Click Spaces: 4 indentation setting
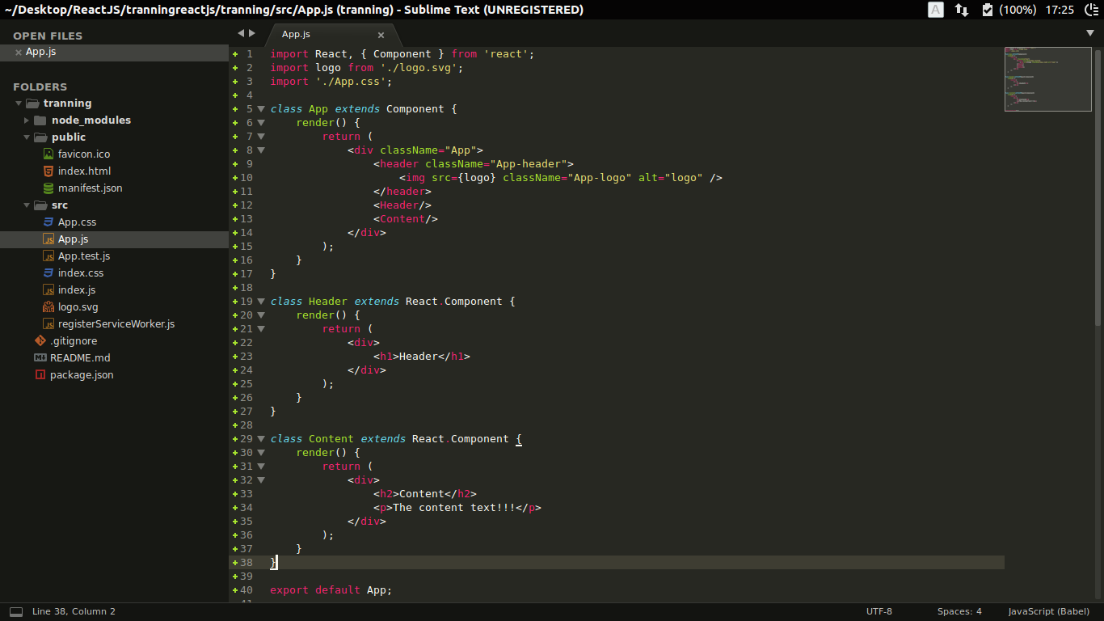Screen dimensions: 1104x621 click(x=959, y=611)
